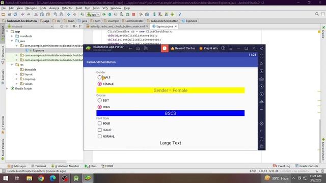Click the Large Text label in app
The height and width of the screenshot is (183, 326).
tap(171, 143)
